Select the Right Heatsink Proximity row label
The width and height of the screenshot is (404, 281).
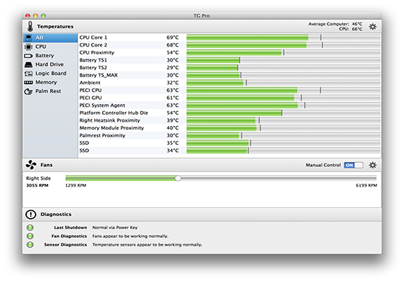[x=110, y=120]
